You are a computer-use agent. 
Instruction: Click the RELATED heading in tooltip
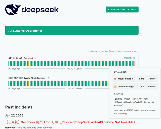click(118, 94)
